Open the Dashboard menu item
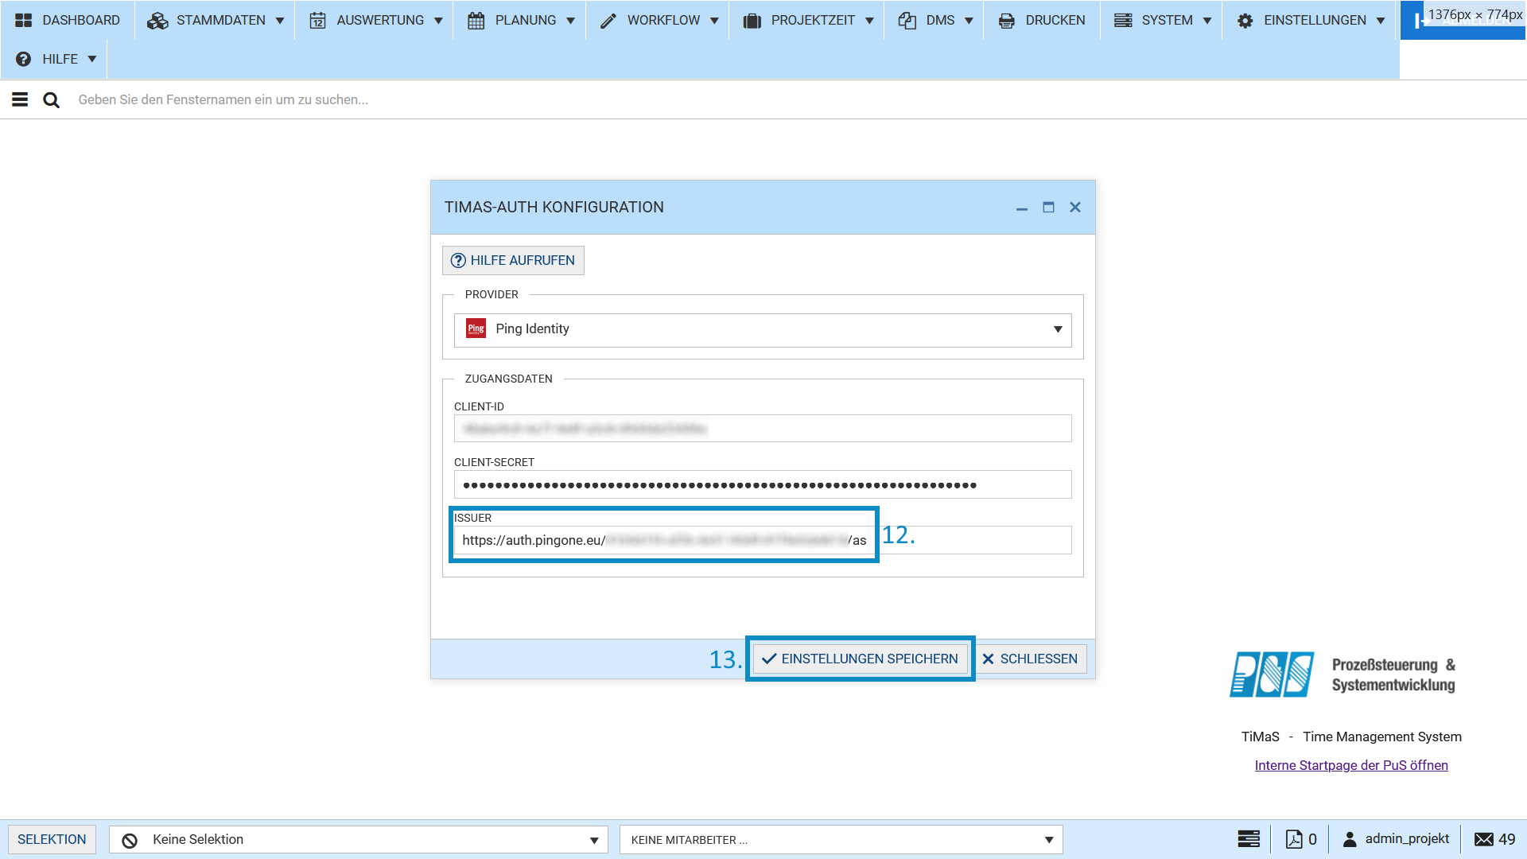1527x859 pixels. point(68,20)
